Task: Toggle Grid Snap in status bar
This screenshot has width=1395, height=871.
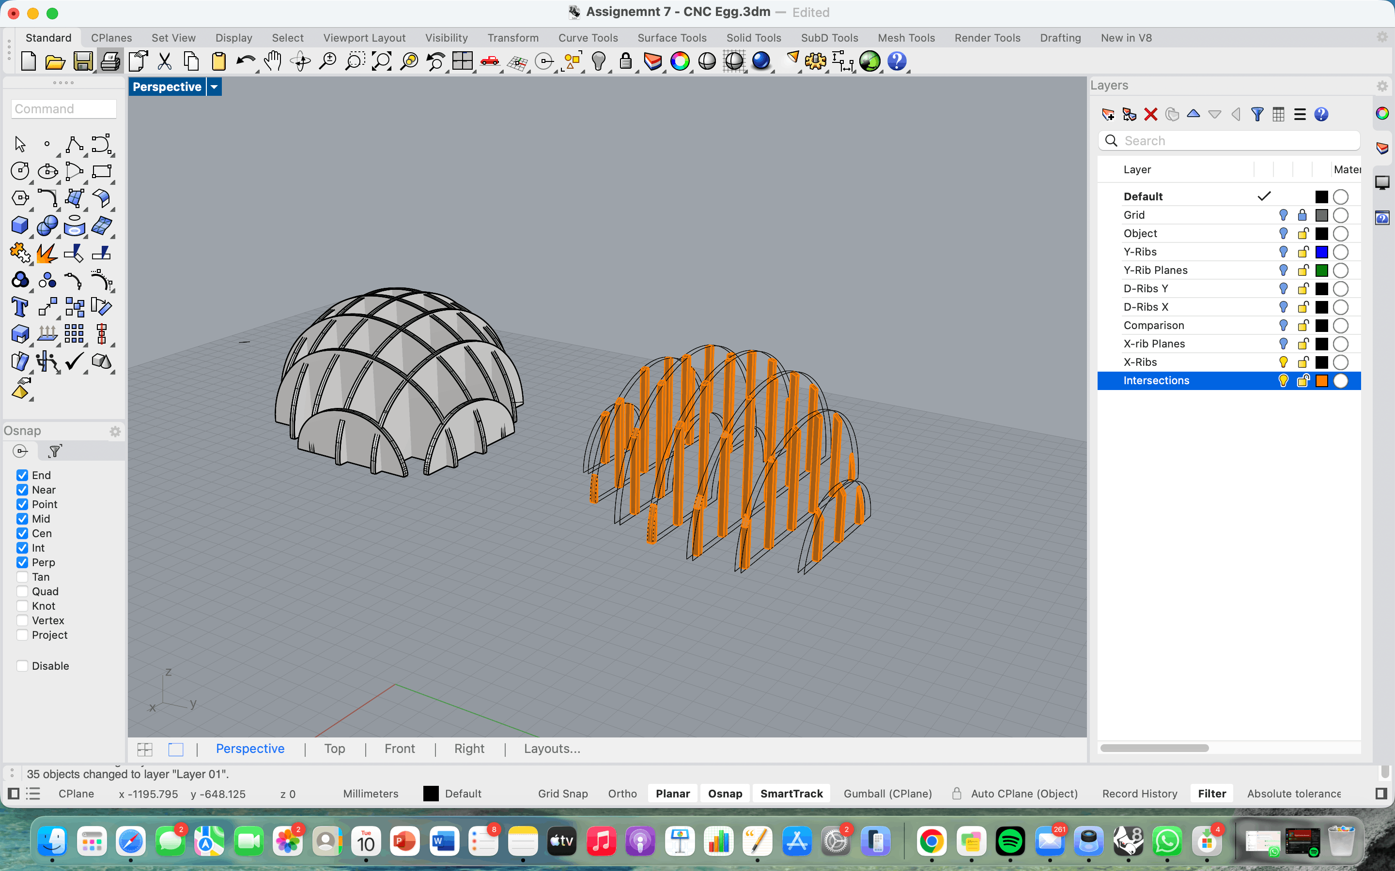Action: pos(563,793)
